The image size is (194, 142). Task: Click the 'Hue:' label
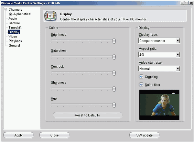pyautogui.click(x=54, y=99)
